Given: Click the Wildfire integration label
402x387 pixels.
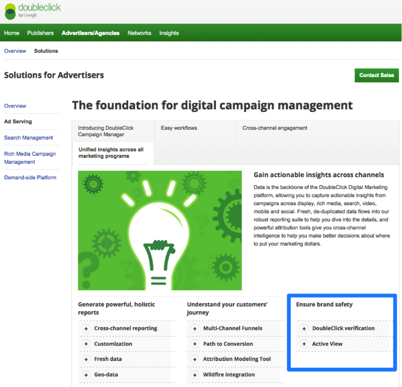Looking at the screenshot, I should click(x=229, y=375).
